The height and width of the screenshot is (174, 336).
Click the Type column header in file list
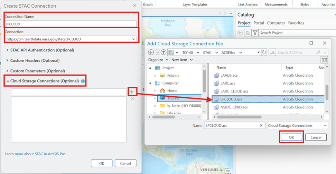pyautogui.click(x=289, y=67)
